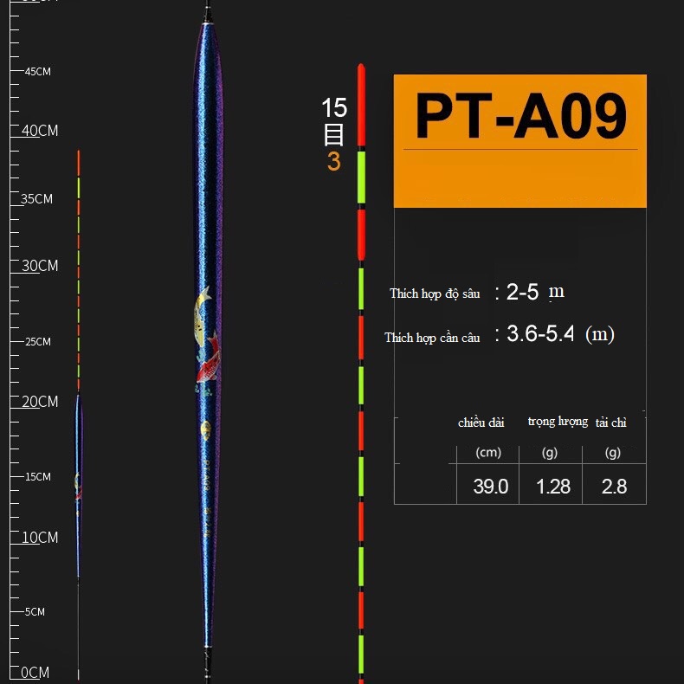The height and width of the screenshot is (684, 684).
Task: Click the 2.8 lead load cell
Action: click(x=614, y=487)
